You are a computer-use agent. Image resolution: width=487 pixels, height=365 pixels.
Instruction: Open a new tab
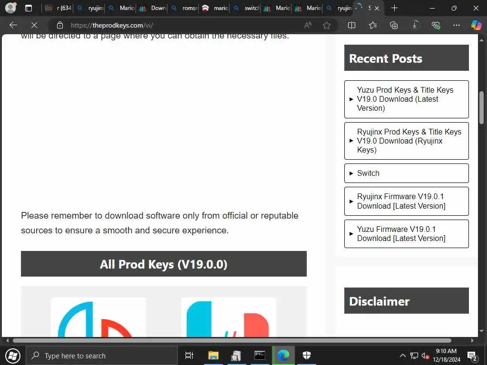(394, 8)
